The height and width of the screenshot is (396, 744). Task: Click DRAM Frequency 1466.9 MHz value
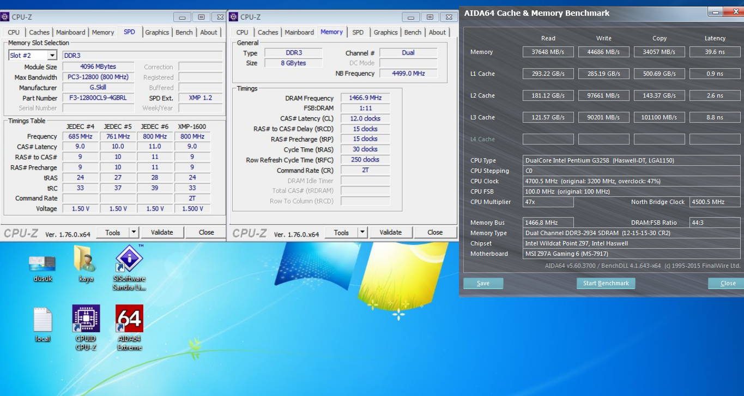pos(365,98)
